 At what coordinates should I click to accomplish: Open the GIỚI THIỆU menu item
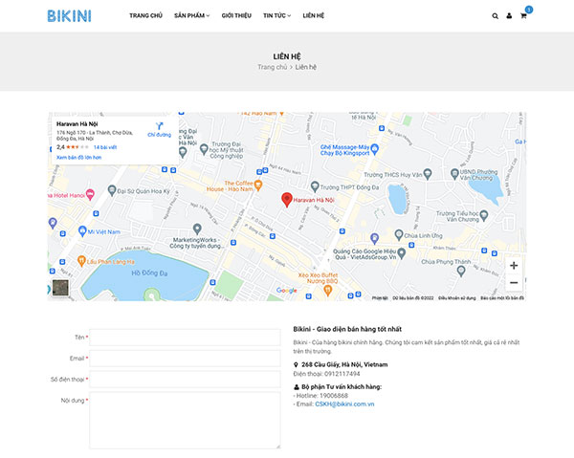pyautogui.click(x=236, y=15)
